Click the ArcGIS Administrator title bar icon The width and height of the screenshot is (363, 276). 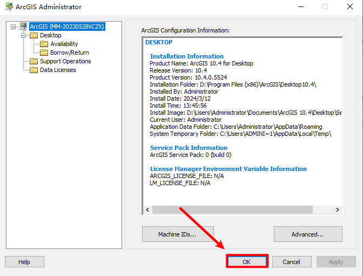pyautogui.click(x=9, y=7)
